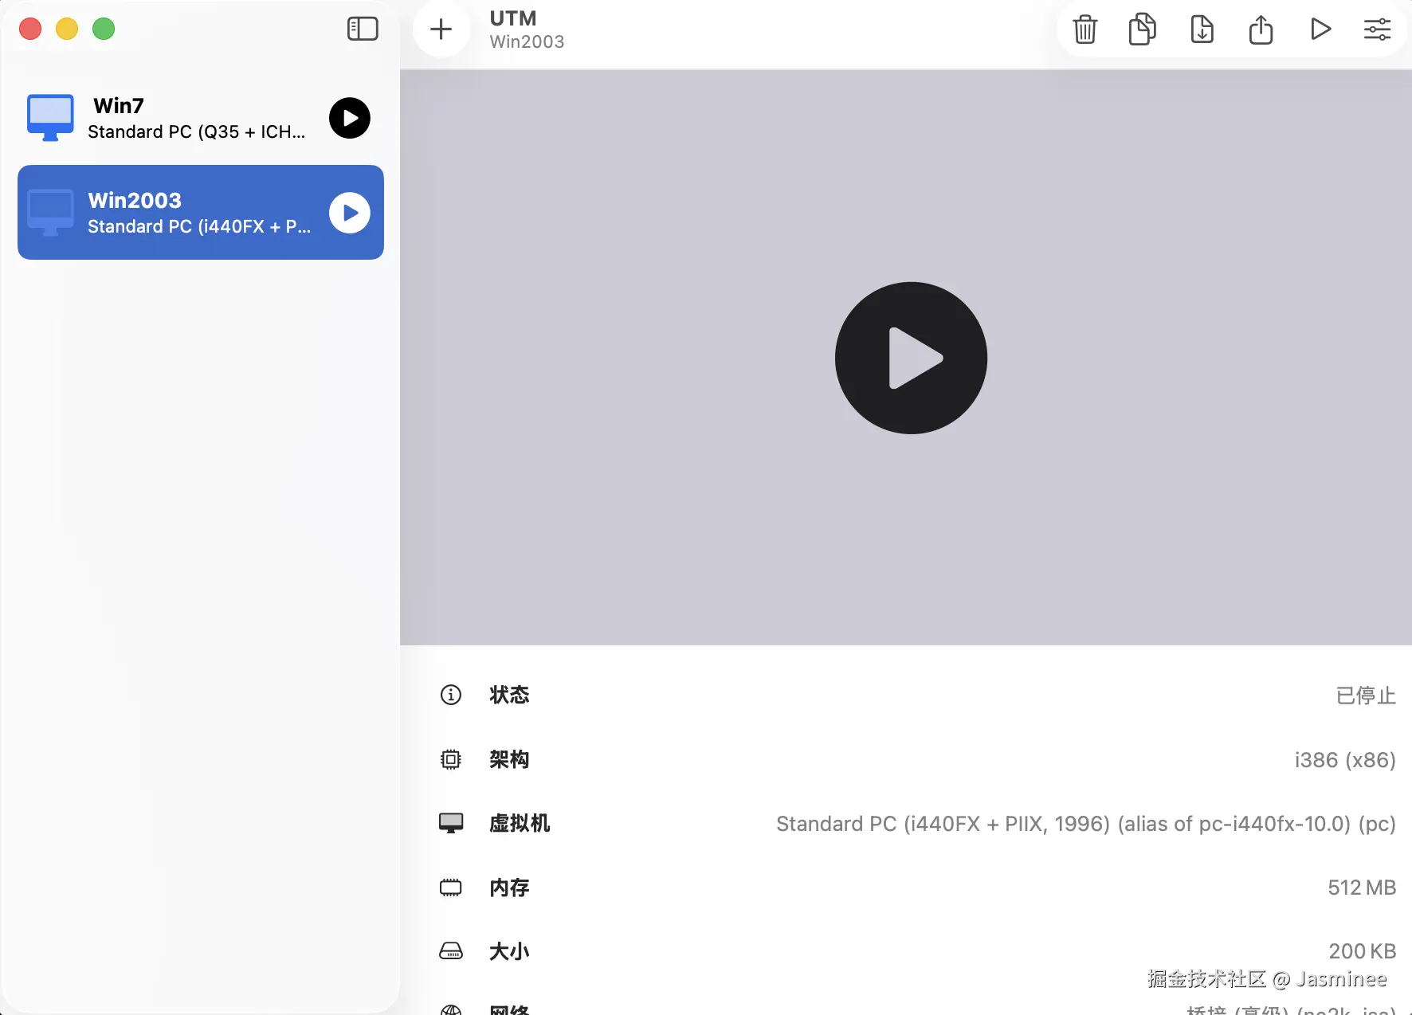The height and width of the screenshot is (1015, 1412).
Task: Click the large play button in the preview
Action: click(911, 358)
